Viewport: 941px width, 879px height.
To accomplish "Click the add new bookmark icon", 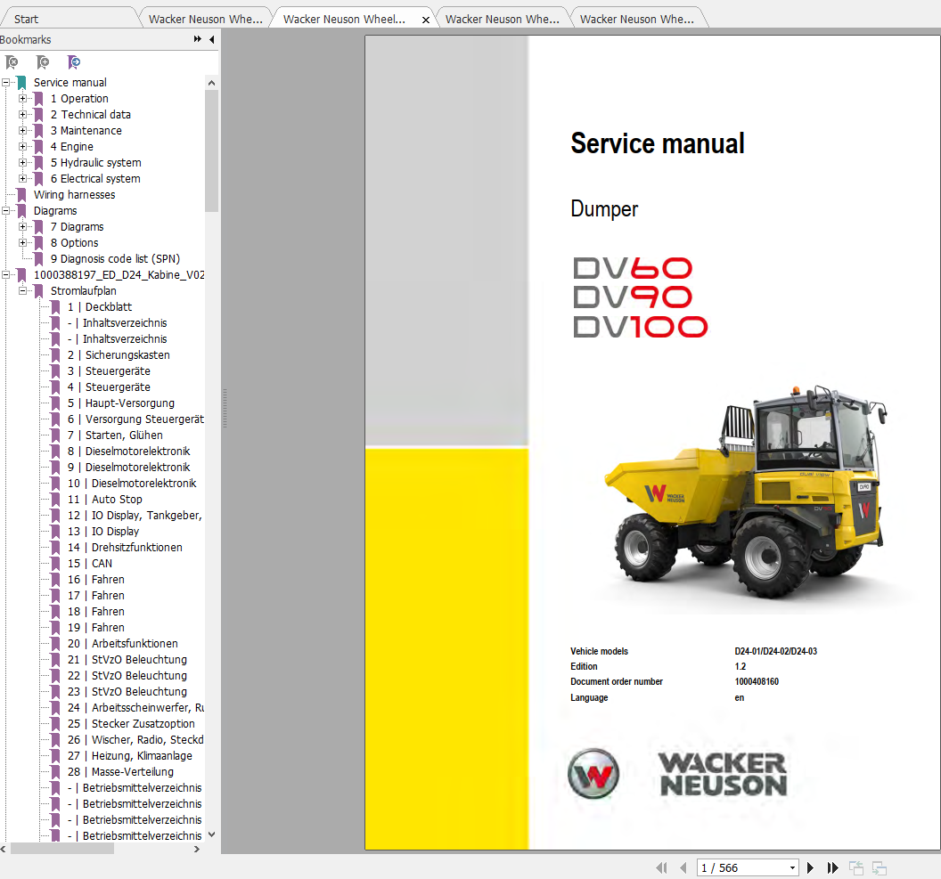I will [42, 62].
